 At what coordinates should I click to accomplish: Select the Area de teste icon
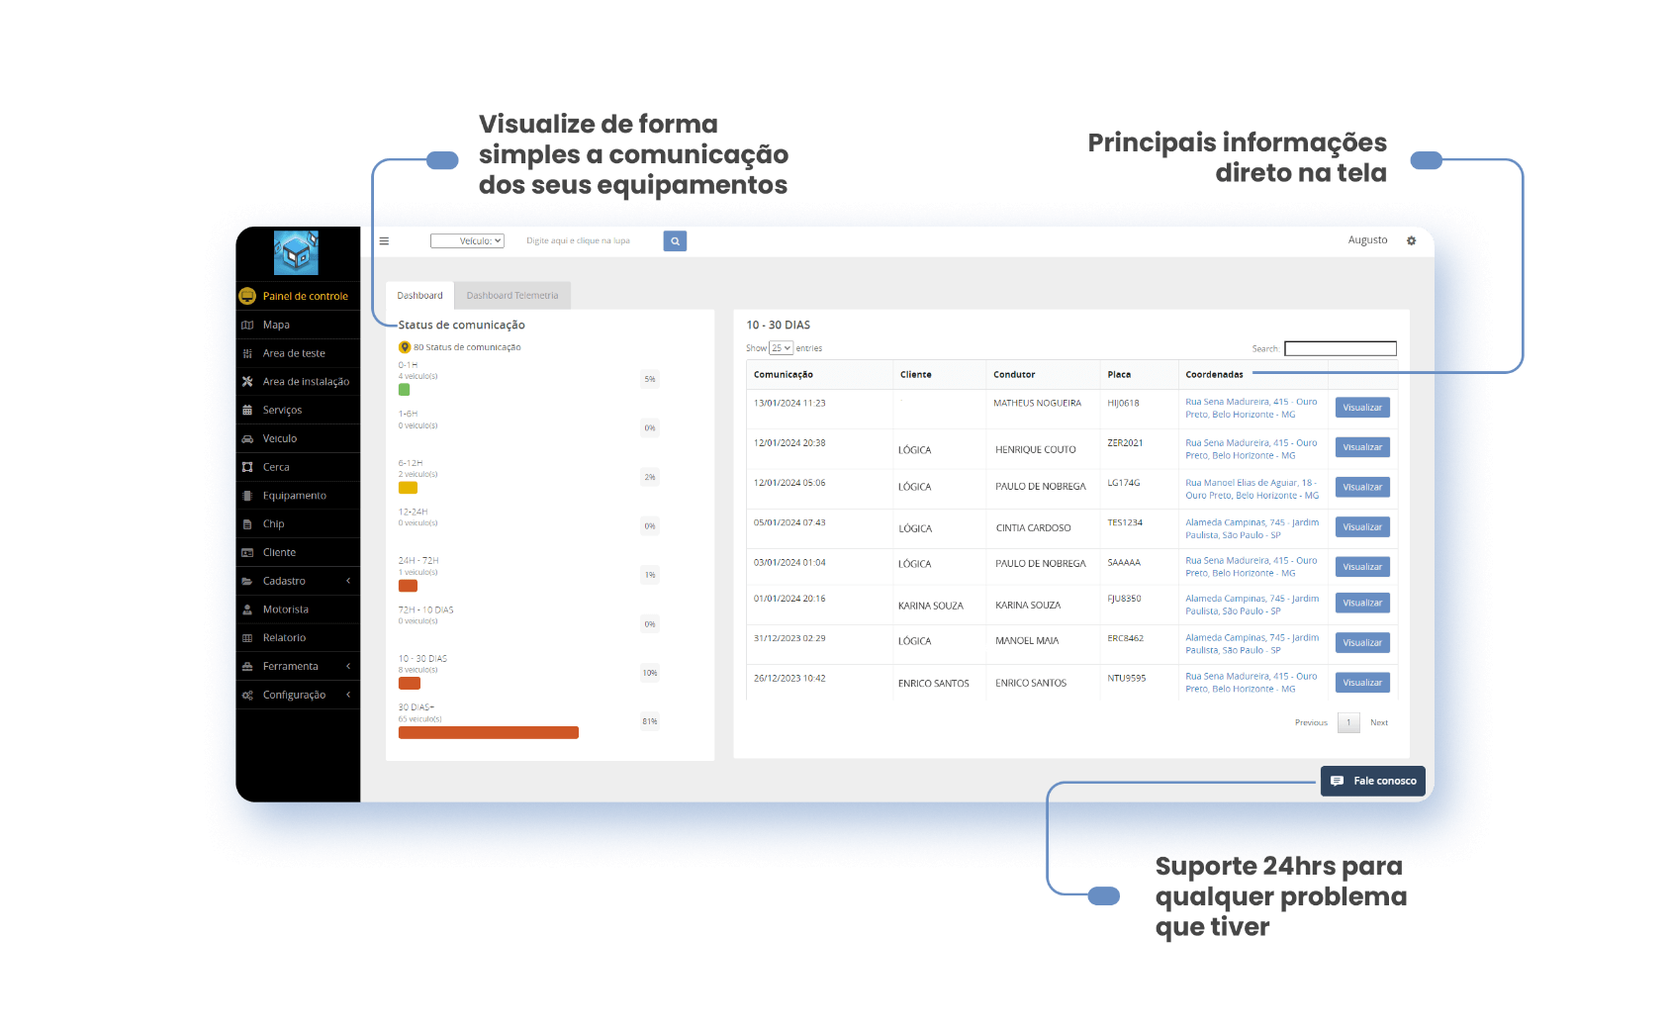tap(247, 353)
